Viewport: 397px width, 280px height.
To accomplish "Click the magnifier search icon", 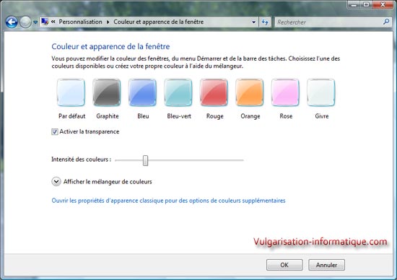I will [386, 22].
